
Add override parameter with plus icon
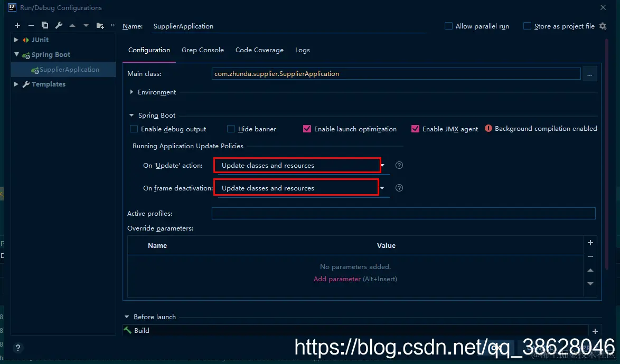(x=590, y=243)
